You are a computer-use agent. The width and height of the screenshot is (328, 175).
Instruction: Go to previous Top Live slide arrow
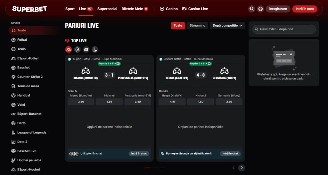[x=234, y=168]
